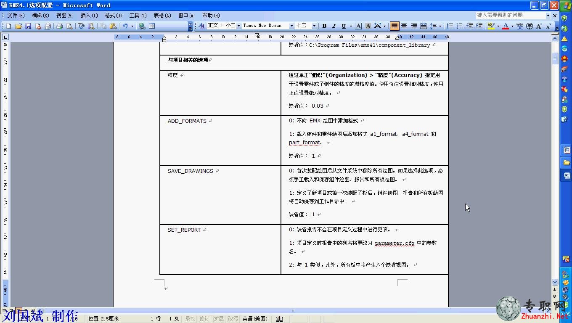Screen dimensions: 572x323
Task: Click the distributed alignment icon
Action: pyautogui.click(x=424, y=26)
